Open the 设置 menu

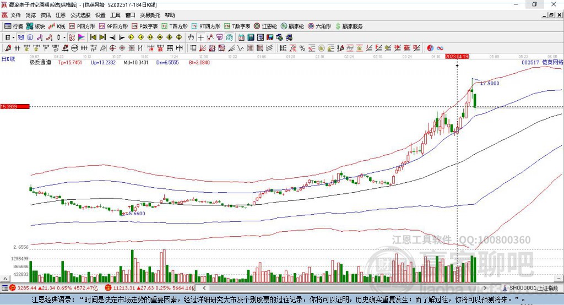pyautogui.click(x=100, y=15)
